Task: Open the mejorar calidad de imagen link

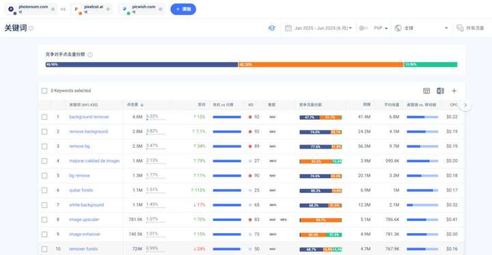Action: click(94, 161)
